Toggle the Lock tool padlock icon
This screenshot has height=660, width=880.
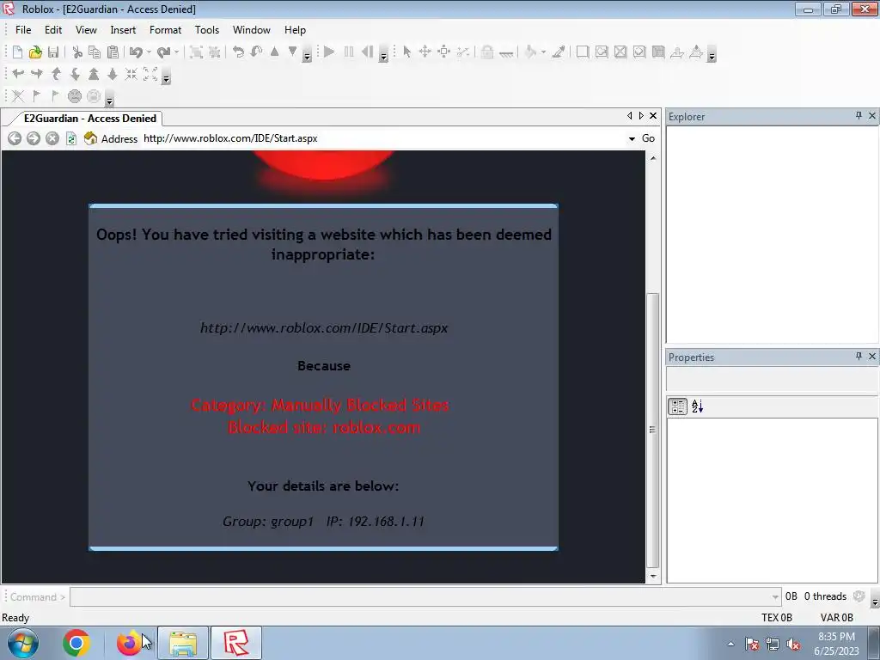pos(487,52)
